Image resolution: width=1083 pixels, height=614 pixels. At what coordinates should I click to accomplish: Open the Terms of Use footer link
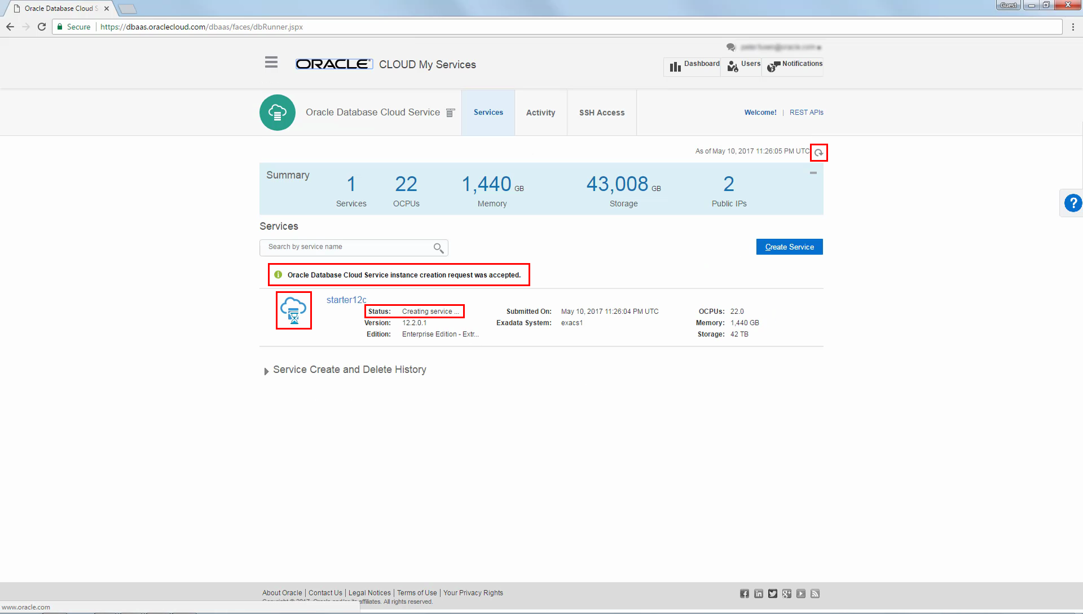click(x=417, y=593)
